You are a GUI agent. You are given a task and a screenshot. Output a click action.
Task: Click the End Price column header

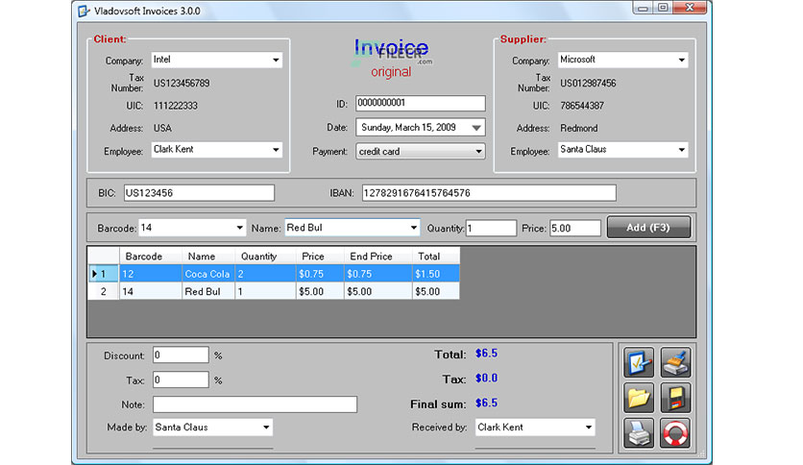point(377,257)
